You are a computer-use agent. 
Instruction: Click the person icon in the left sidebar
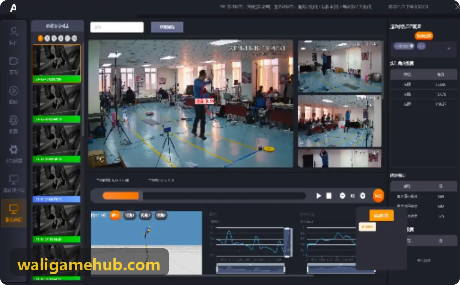[14, 32]
